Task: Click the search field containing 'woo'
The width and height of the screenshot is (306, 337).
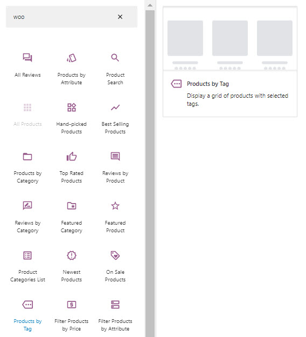Action: pos(72,17)
